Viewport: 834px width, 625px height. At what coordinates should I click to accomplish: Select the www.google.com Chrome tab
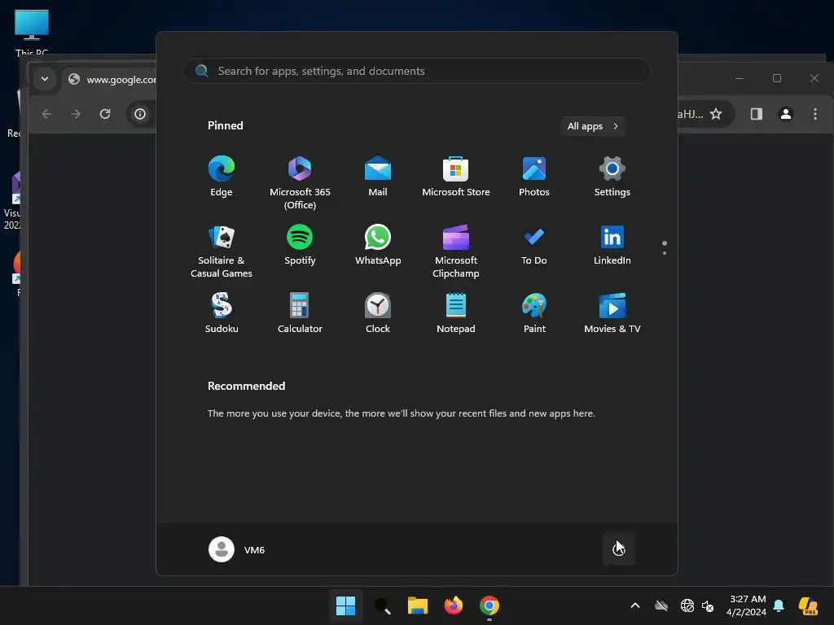coord(112,79)
